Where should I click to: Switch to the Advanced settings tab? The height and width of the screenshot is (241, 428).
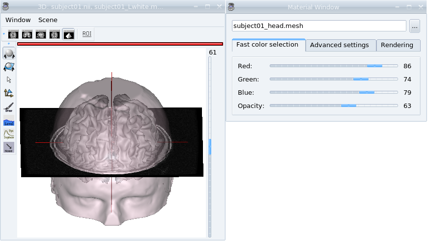pos(340,45)
